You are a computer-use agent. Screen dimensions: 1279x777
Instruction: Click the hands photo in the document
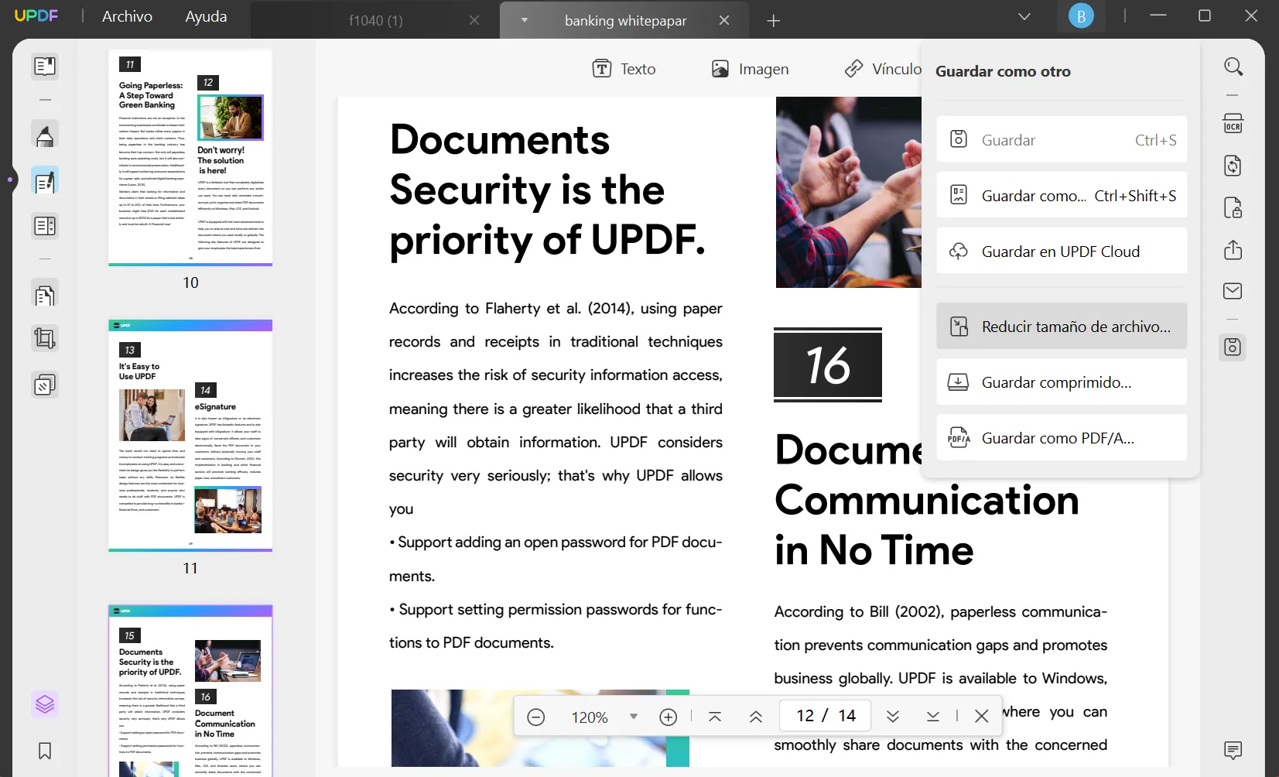(849, 192)
